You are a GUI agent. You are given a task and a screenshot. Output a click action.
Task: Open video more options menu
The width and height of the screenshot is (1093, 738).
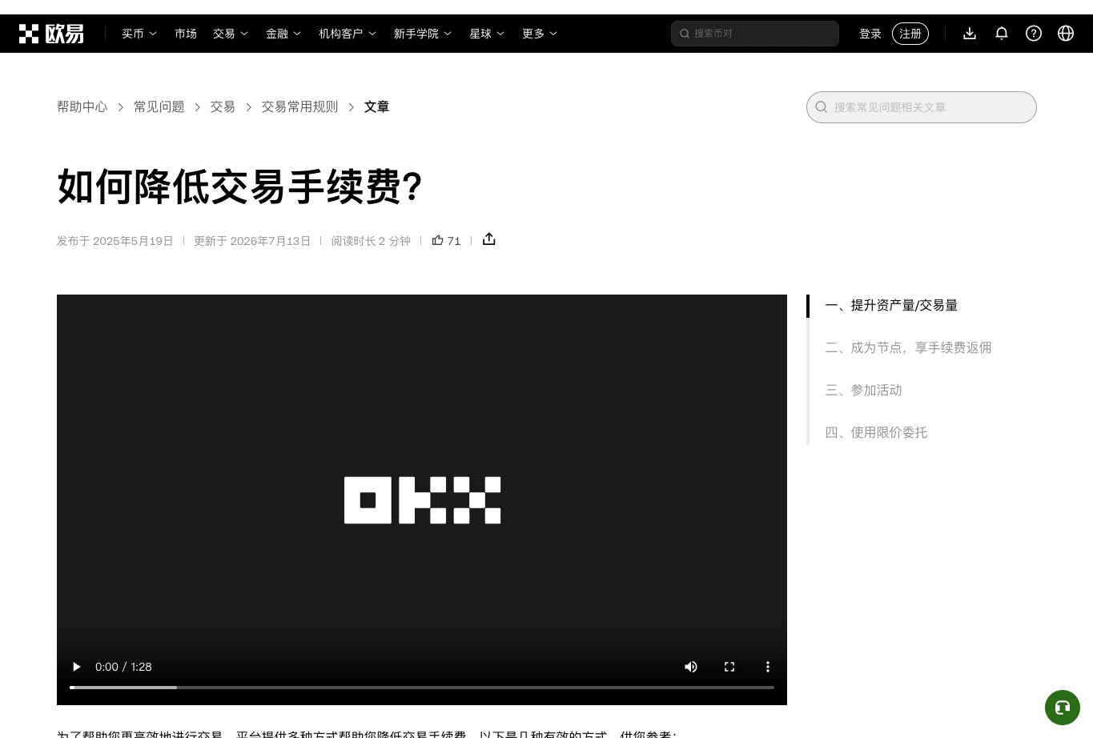tap(768, 667)
